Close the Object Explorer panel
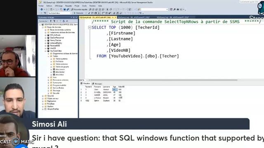Screen dimensions: 264x148 [76, 17]
